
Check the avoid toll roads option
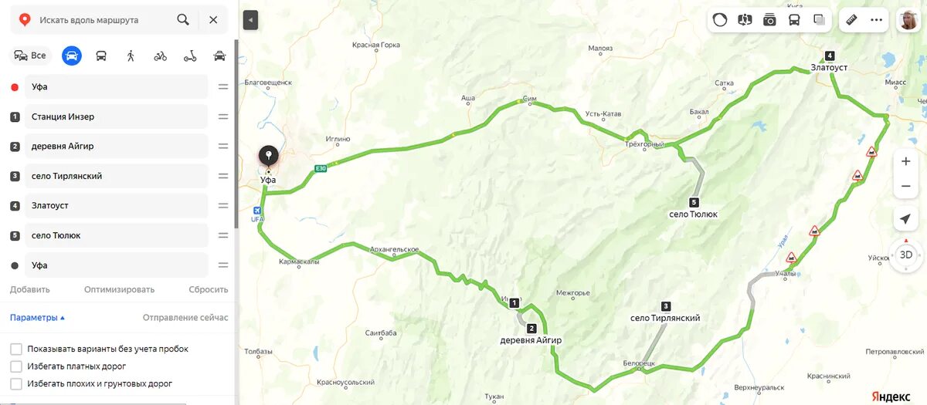16,366
